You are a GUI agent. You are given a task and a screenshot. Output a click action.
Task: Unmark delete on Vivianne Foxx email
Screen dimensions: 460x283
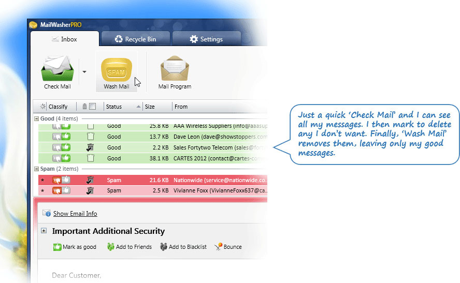[x=90, y=190]
